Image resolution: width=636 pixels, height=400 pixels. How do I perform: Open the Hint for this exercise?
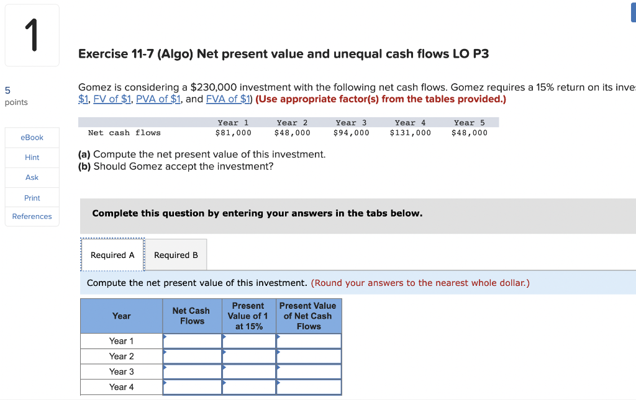[x=32, y=157]
